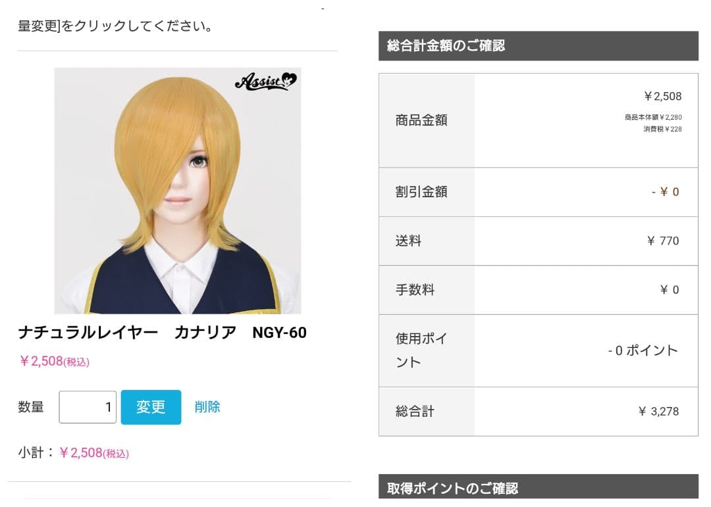Click the 消費税 ¥228 tax detail text
Viewport: 711px width, 507px height.
pos(662,129)
